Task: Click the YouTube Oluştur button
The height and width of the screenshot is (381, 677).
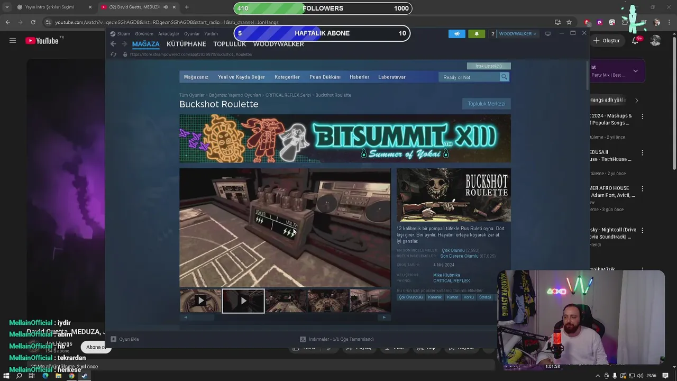Action: point(607,40)
